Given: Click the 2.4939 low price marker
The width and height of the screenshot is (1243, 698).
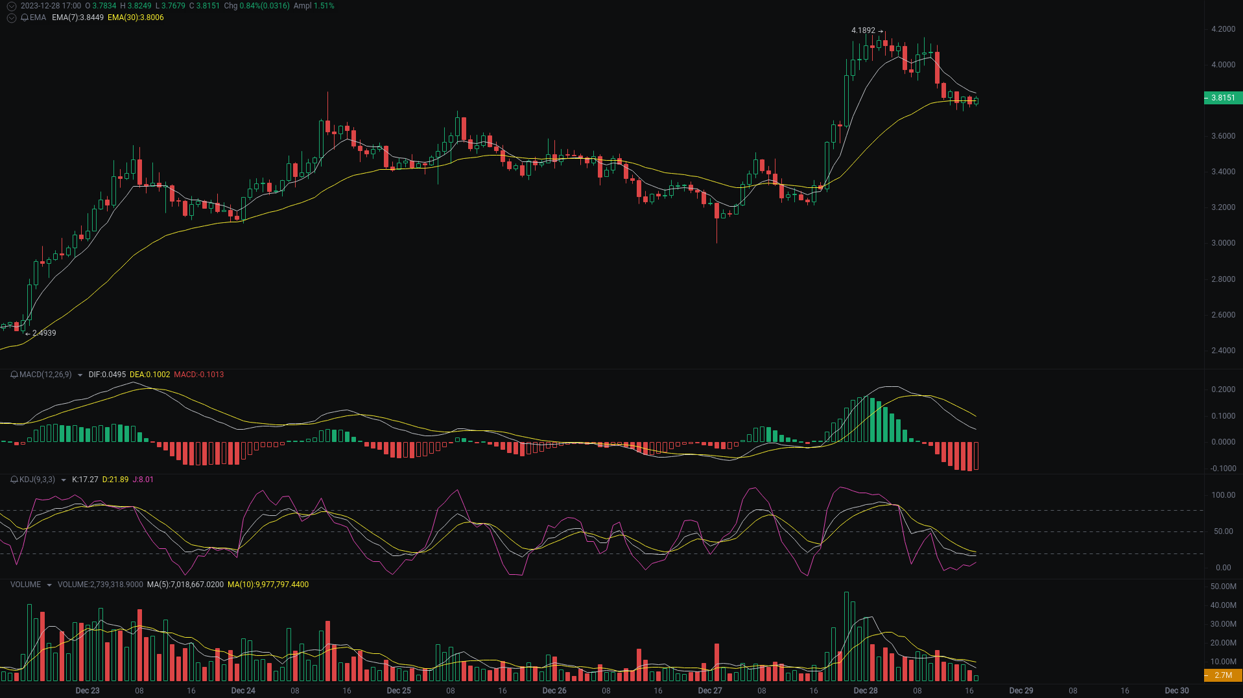Looking at the screenshot, I should tap(43, 332).
